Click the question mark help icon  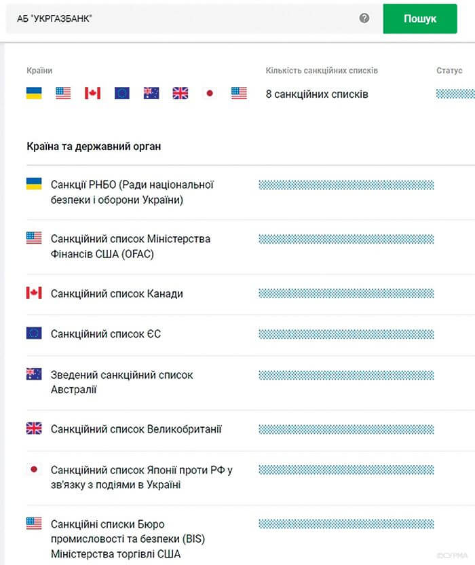click(364, 18)
